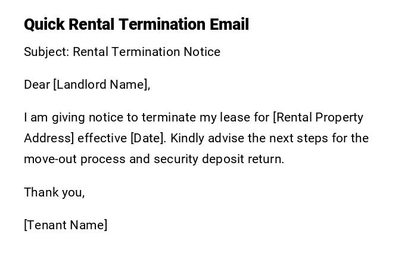
Task: Select the "[Tenant Name]" placeholder
Action: click(x=66, y=224)
